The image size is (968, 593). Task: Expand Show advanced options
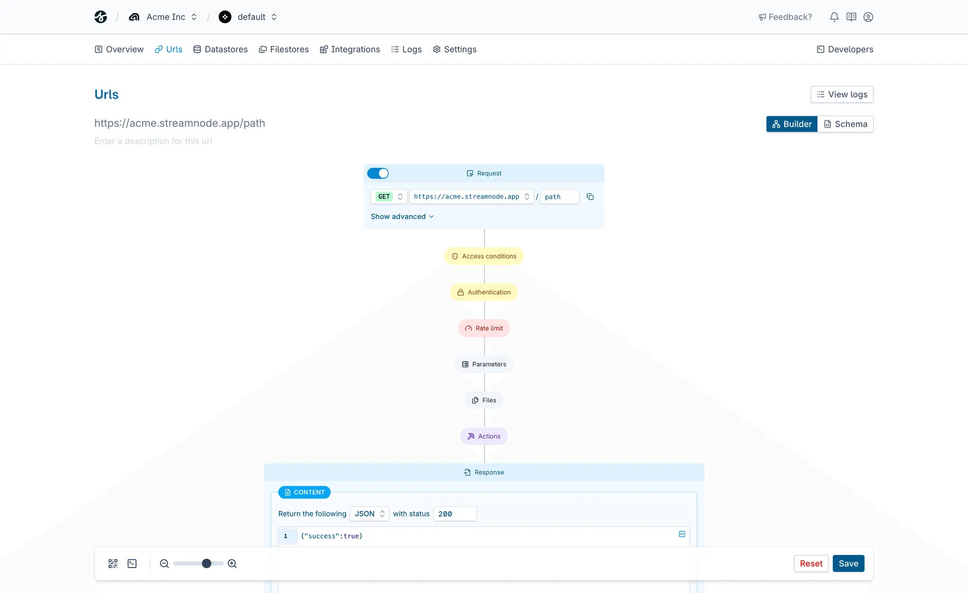(x=402, y=217)
